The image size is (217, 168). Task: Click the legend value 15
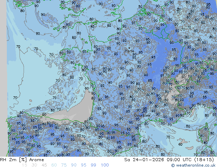point(24,165)
